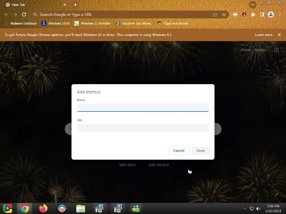Toggle the side panel icon
286x214 pixels.
[x=262, y=14]
